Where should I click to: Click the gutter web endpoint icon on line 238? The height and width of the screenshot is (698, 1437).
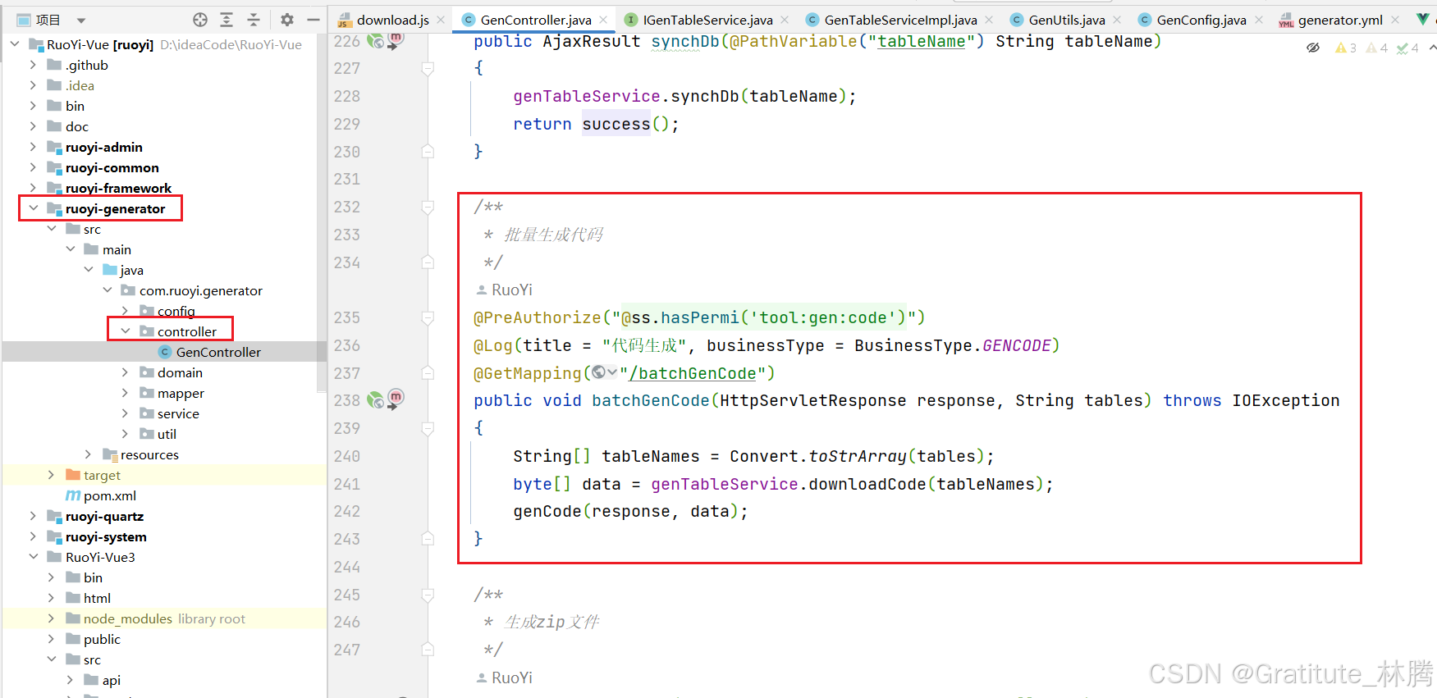pos(375,400)
